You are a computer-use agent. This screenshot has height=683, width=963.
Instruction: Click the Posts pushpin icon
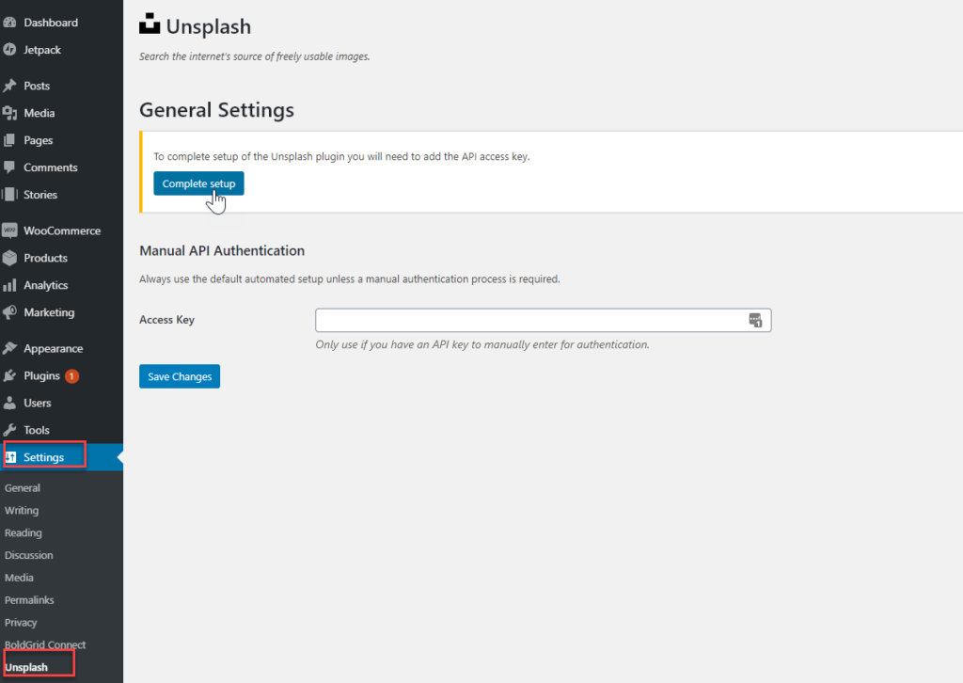pyautogui.click(x=9, y=86)
